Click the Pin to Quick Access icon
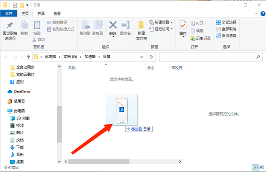This screenshot has width=266, height=172. (x=10, y=25)
